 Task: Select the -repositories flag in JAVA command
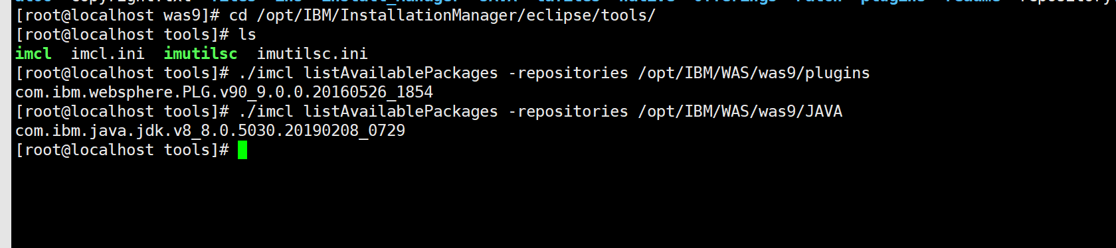tap(568, 111)
